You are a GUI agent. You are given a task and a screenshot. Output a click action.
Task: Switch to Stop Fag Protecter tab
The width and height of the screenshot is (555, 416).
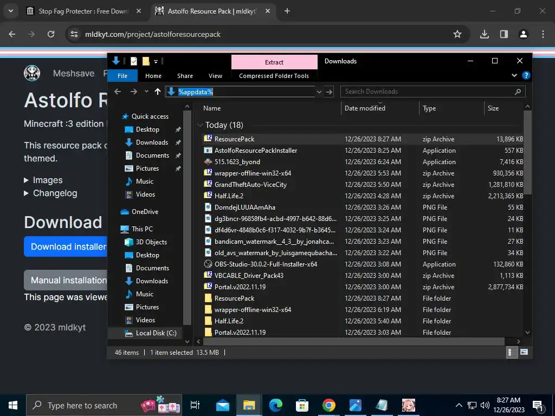pyautogui.click(x=84, y=11)
